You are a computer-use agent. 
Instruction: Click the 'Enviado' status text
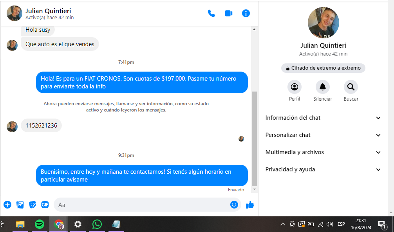[x=236, y=190]
